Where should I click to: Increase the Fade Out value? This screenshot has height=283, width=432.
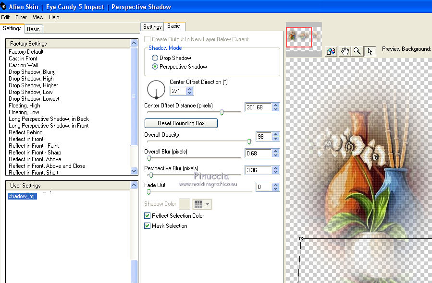tap(275, 185)
